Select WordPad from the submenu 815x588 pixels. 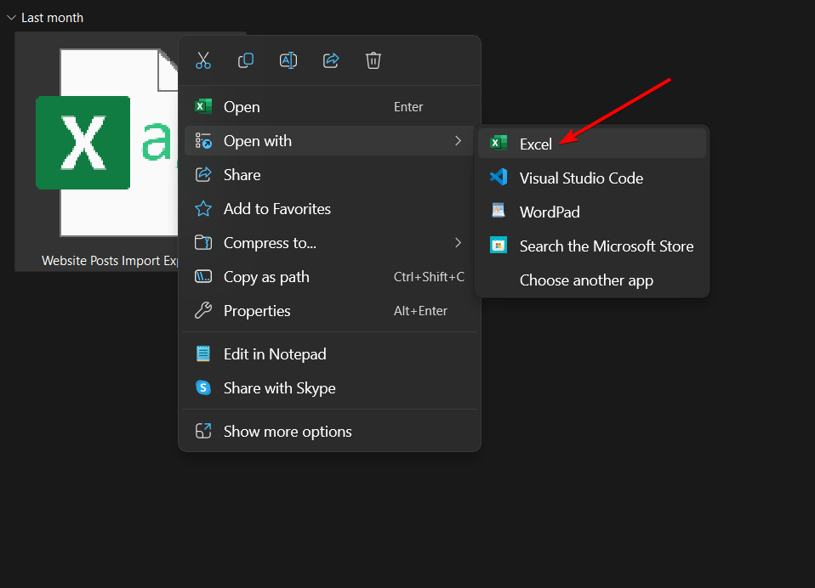pos(592,212)
